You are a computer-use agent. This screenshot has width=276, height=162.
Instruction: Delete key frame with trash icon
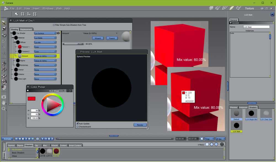(49, 139)
